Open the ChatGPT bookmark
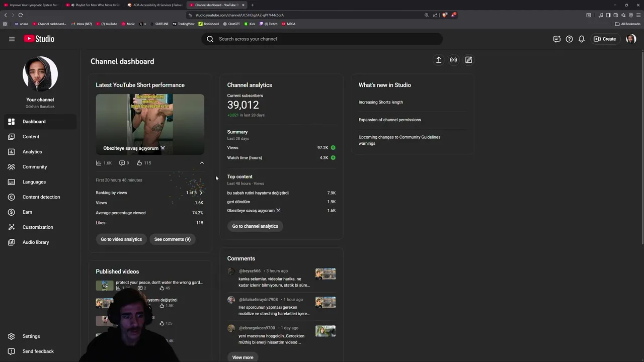Screen dimensions: 644x362 tap(231, 24)
